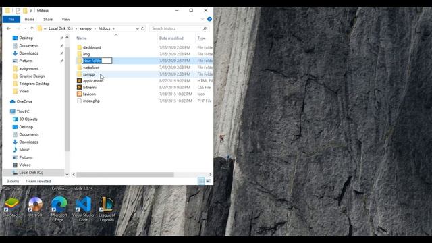Click sidebar scroll up arrow

pyautogui.click(x=67, y=37)
